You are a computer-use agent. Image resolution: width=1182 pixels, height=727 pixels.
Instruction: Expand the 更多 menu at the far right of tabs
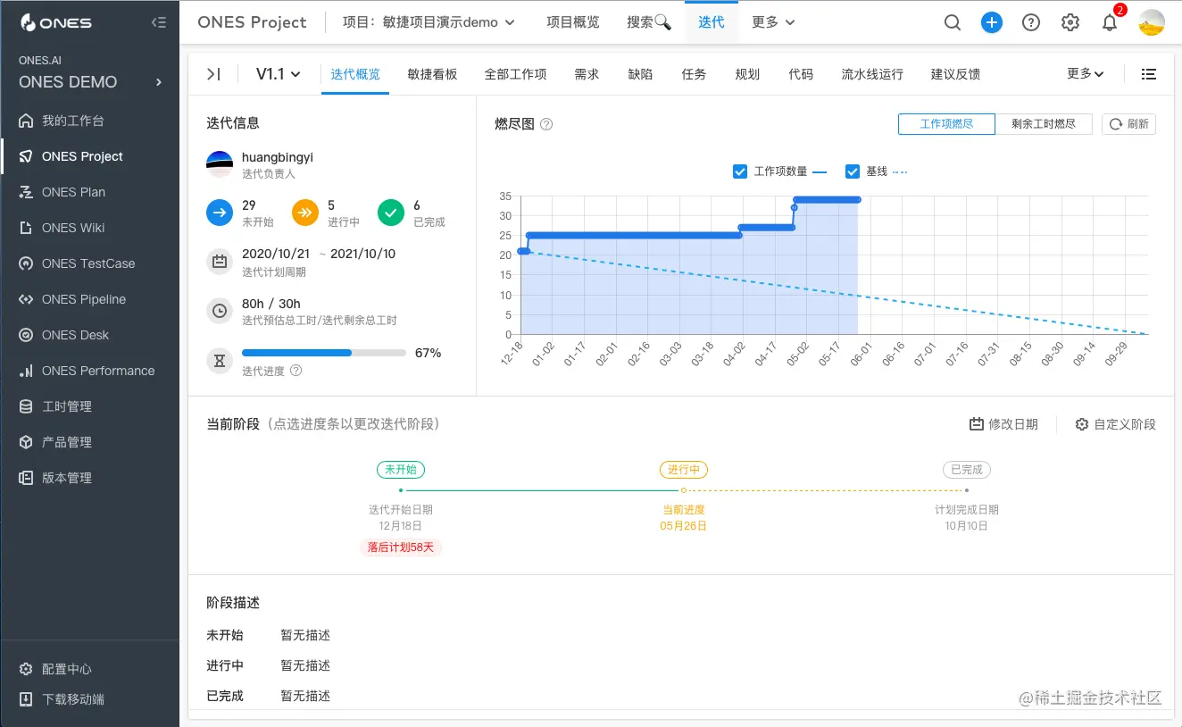[1083, 74]
